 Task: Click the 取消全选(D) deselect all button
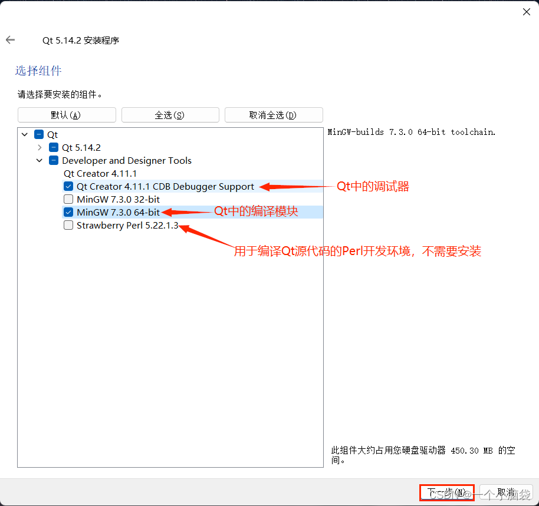[274, 115]
